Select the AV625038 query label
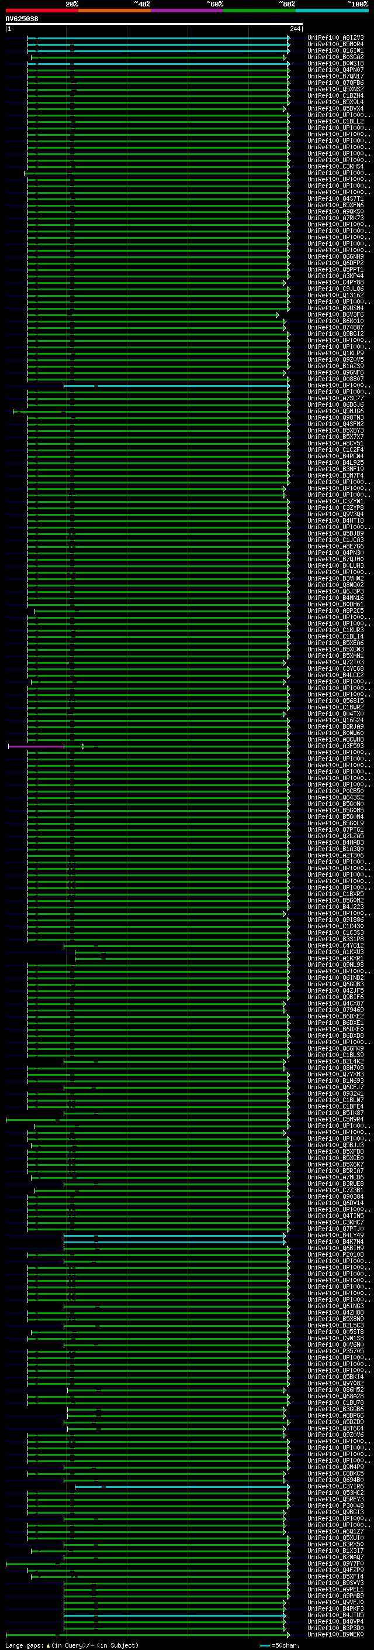The height and width of the screenshot is (1650, 374). [22, 19]
